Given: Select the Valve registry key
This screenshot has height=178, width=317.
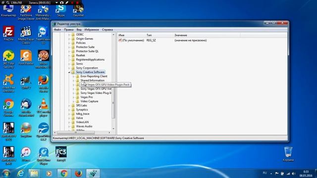Looking at the screenshot, I should (79, 118).
